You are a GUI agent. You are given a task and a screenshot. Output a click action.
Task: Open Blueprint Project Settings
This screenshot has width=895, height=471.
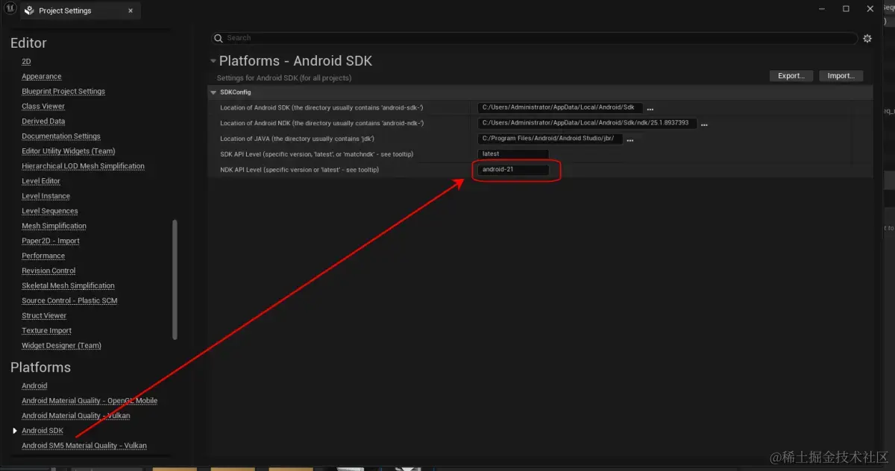[63, 92]
